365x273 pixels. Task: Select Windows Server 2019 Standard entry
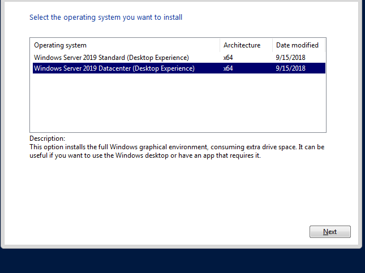click(111, 58)
